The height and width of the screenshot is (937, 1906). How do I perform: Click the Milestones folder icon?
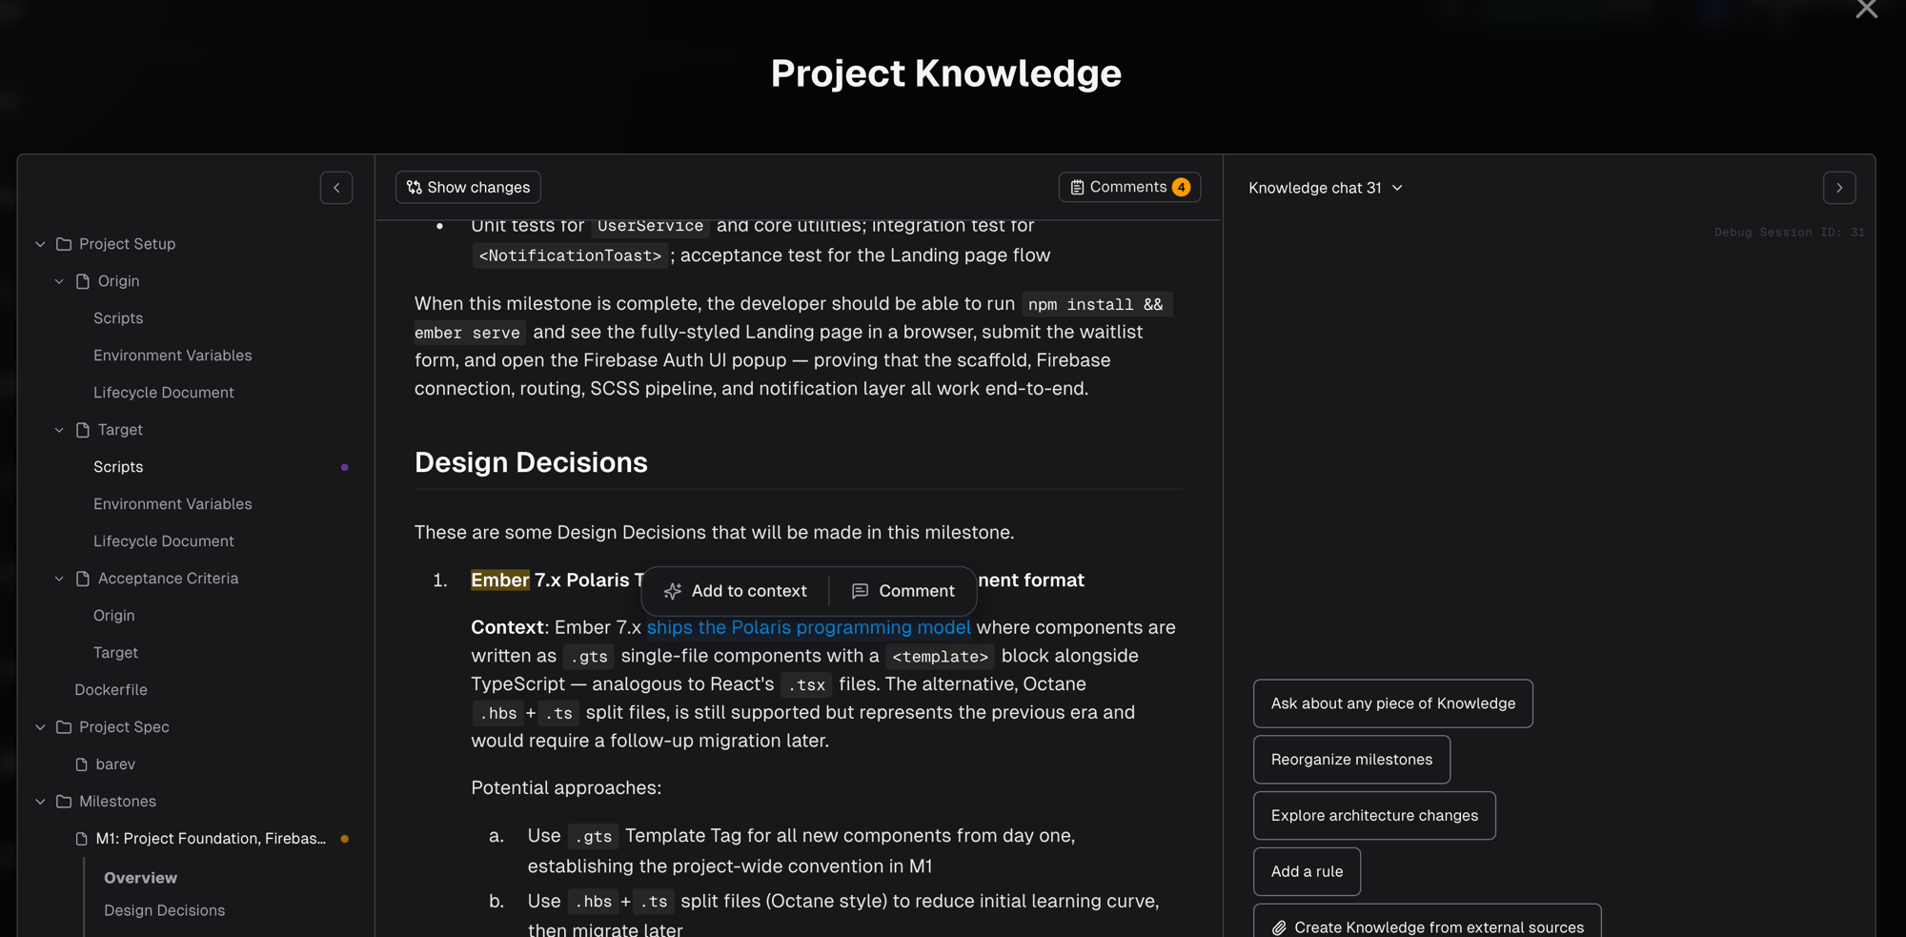pos(64,802)
